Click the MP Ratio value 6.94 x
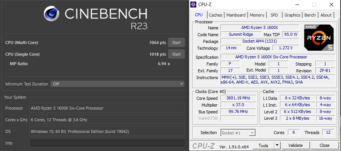The width and height of the screenshot is (341, 151). point(164,64)
